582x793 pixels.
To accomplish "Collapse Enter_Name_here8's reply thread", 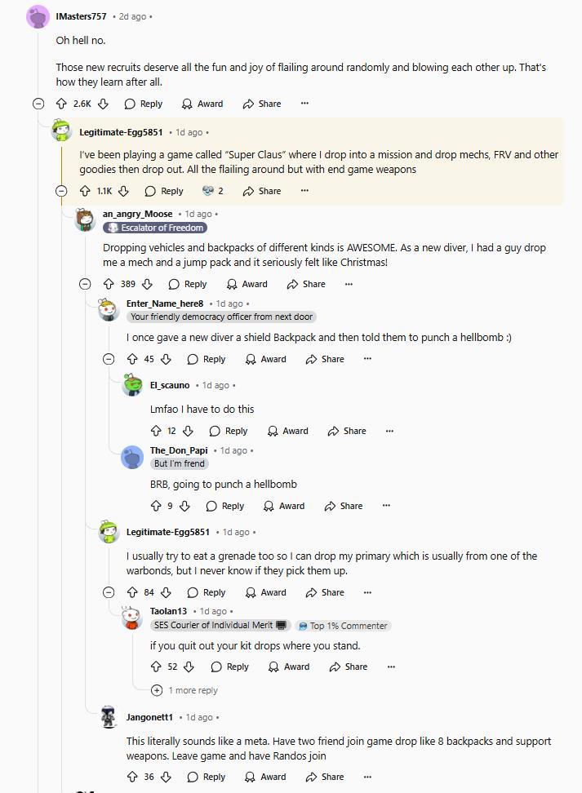I will click(109, 359).
